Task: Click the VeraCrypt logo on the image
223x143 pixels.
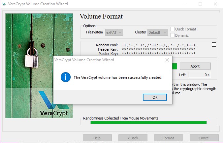Action: click(54, 104)
